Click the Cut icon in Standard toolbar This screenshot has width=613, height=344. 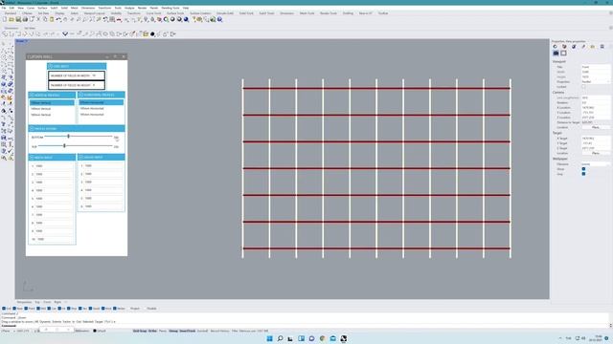tap(38, 19)
